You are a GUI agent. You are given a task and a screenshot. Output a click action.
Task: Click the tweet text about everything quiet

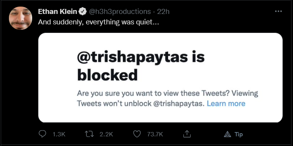98,22
